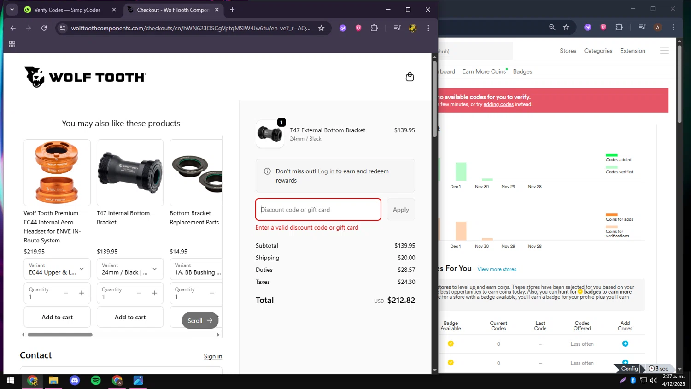The image size is (691, 389).
Task: Bookmark the checkout page with star icon
Action: pos(321,28)
